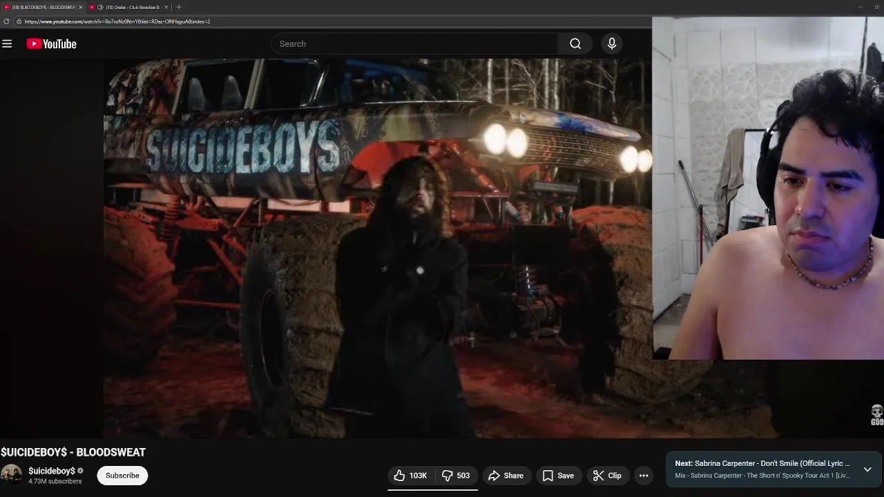The width and height of the screenshot is (884, 497).
Task: Like the video with 103K thumbs up
Action: (410, 476)
